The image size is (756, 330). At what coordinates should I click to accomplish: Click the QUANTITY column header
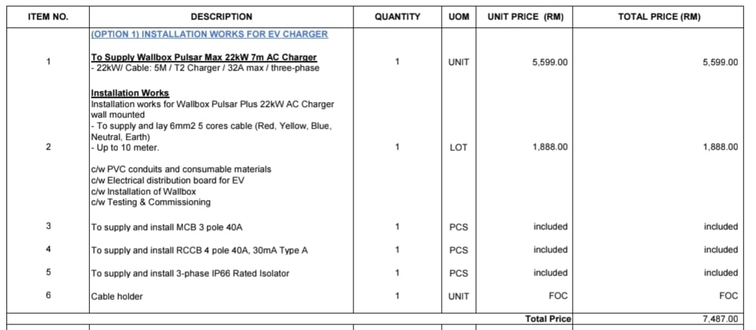pos(397,17)
